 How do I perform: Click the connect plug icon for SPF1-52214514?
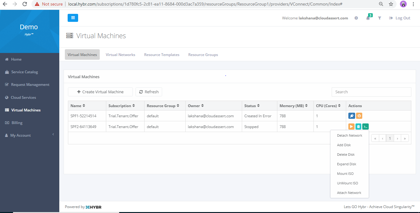point(351,115)
